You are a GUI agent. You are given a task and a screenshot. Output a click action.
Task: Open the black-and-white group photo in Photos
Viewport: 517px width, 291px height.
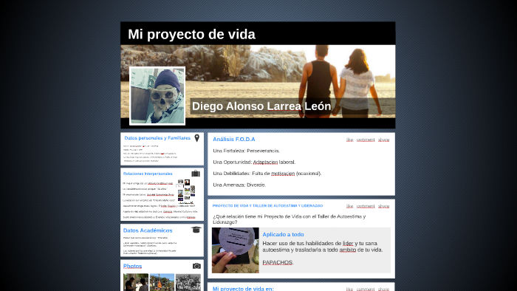tap(188, 282)
